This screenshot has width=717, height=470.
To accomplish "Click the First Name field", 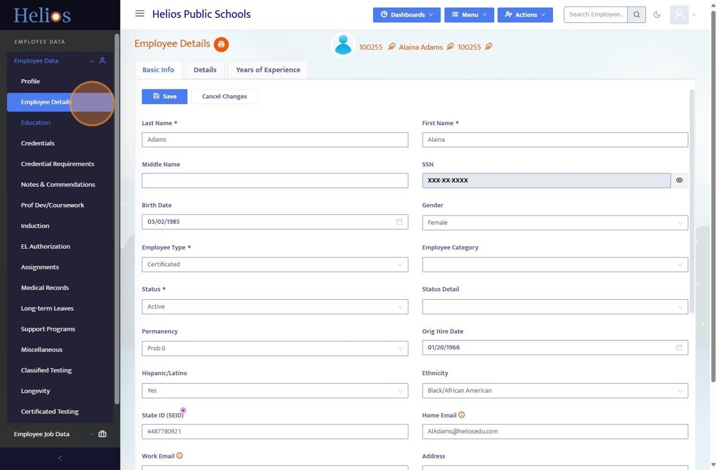I will [x=554, y=140].
